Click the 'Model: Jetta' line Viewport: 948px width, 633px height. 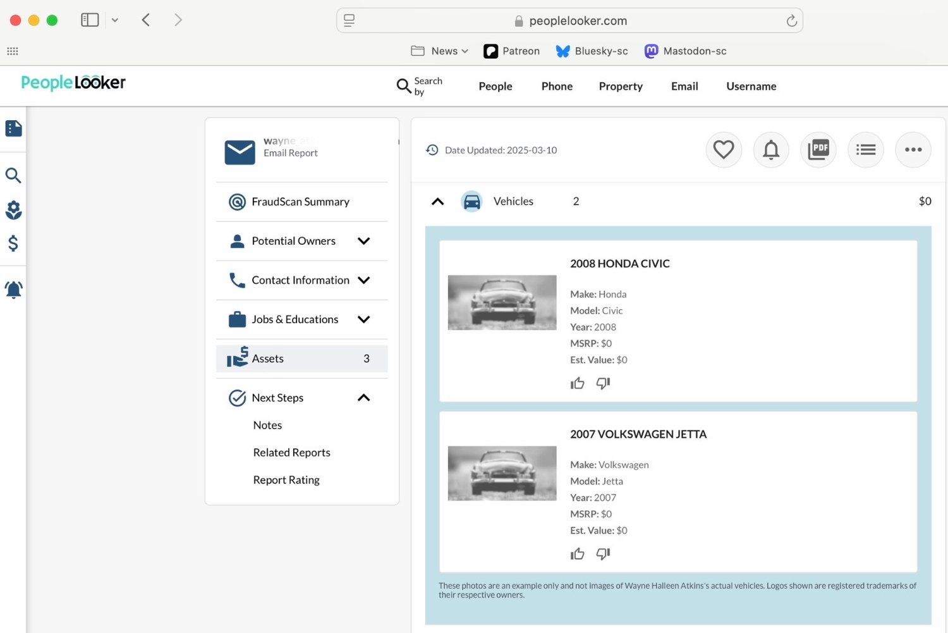pyautogui.click(x=597, y=482)
